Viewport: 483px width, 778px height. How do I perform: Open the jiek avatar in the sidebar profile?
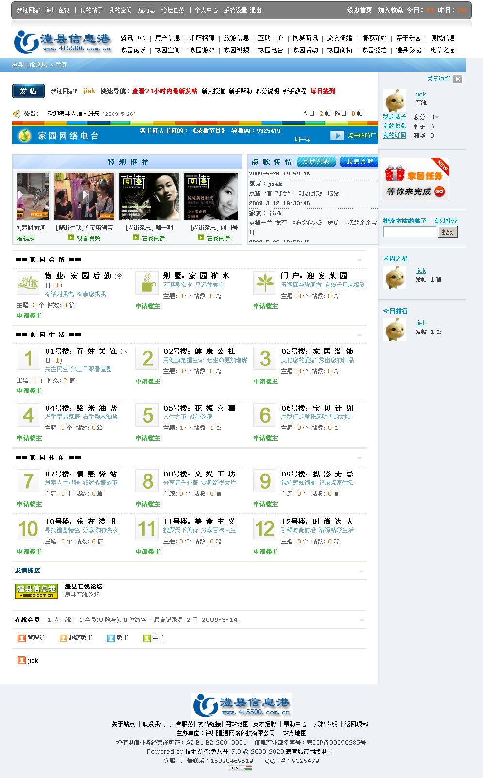395,100
